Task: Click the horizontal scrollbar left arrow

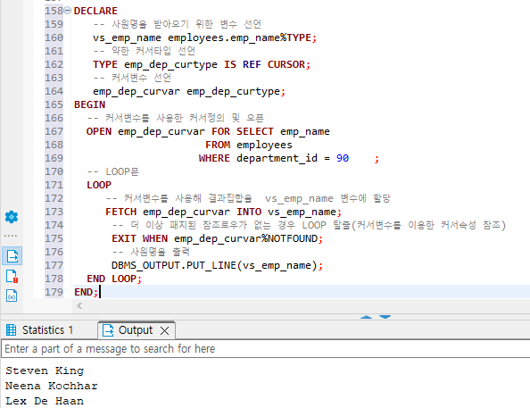Action: point(79,306)
